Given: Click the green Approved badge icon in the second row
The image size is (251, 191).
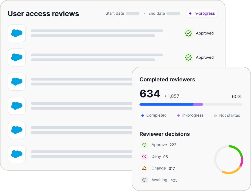Looking at the screenshot, I should [x=188, y=57].
